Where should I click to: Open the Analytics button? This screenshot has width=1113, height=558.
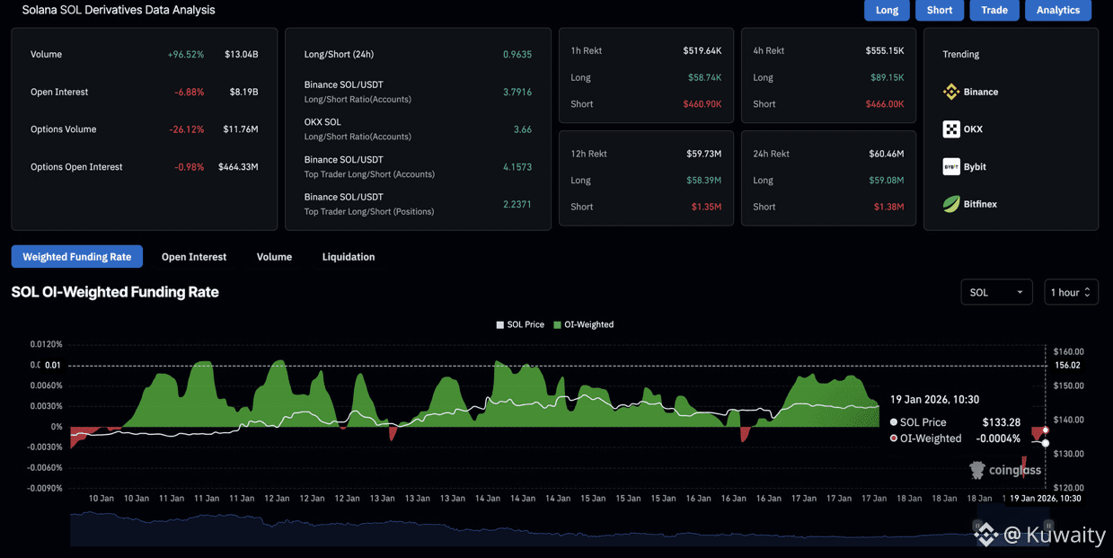click(1057, 10)
